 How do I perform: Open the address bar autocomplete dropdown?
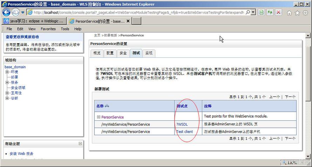tap(253, 12)
